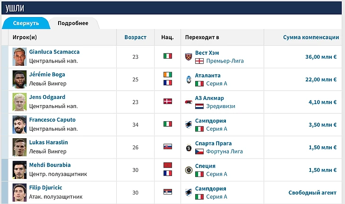Click the Нац. column header

pos(167,37)
